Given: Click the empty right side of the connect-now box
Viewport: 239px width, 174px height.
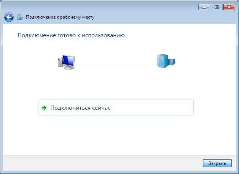Looking at the screenshot, I should (x=153, y=108).
